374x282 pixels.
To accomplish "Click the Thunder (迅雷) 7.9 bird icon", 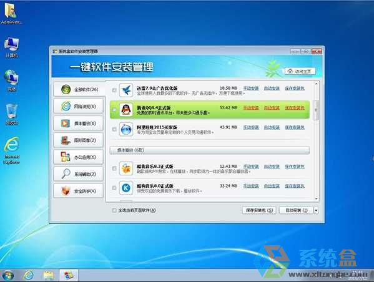I will 126,90.
